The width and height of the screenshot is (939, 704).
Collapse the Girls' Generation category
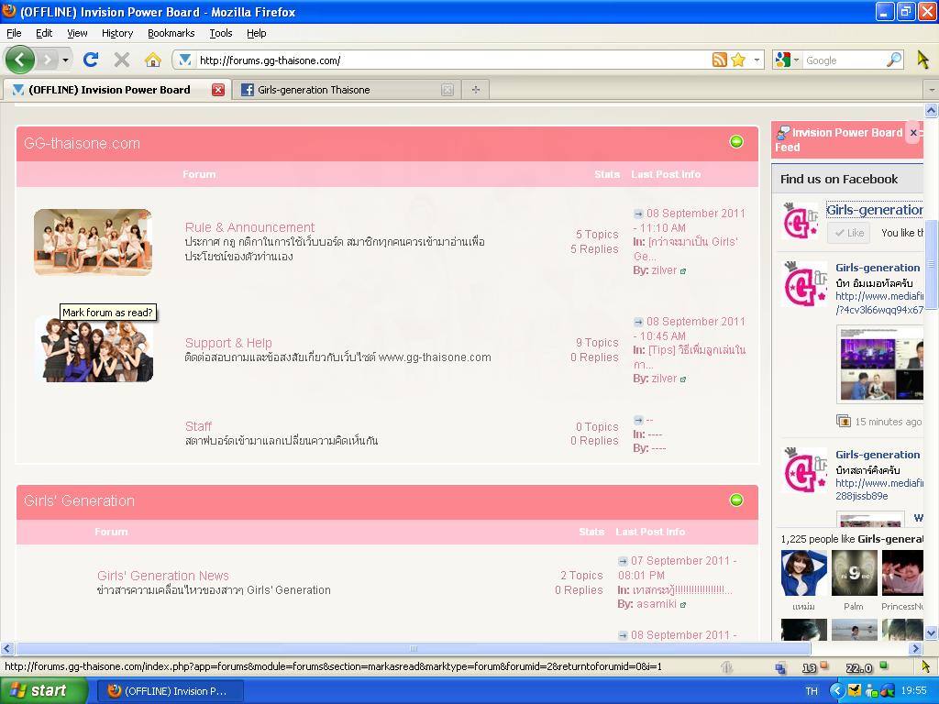[736, 500]
